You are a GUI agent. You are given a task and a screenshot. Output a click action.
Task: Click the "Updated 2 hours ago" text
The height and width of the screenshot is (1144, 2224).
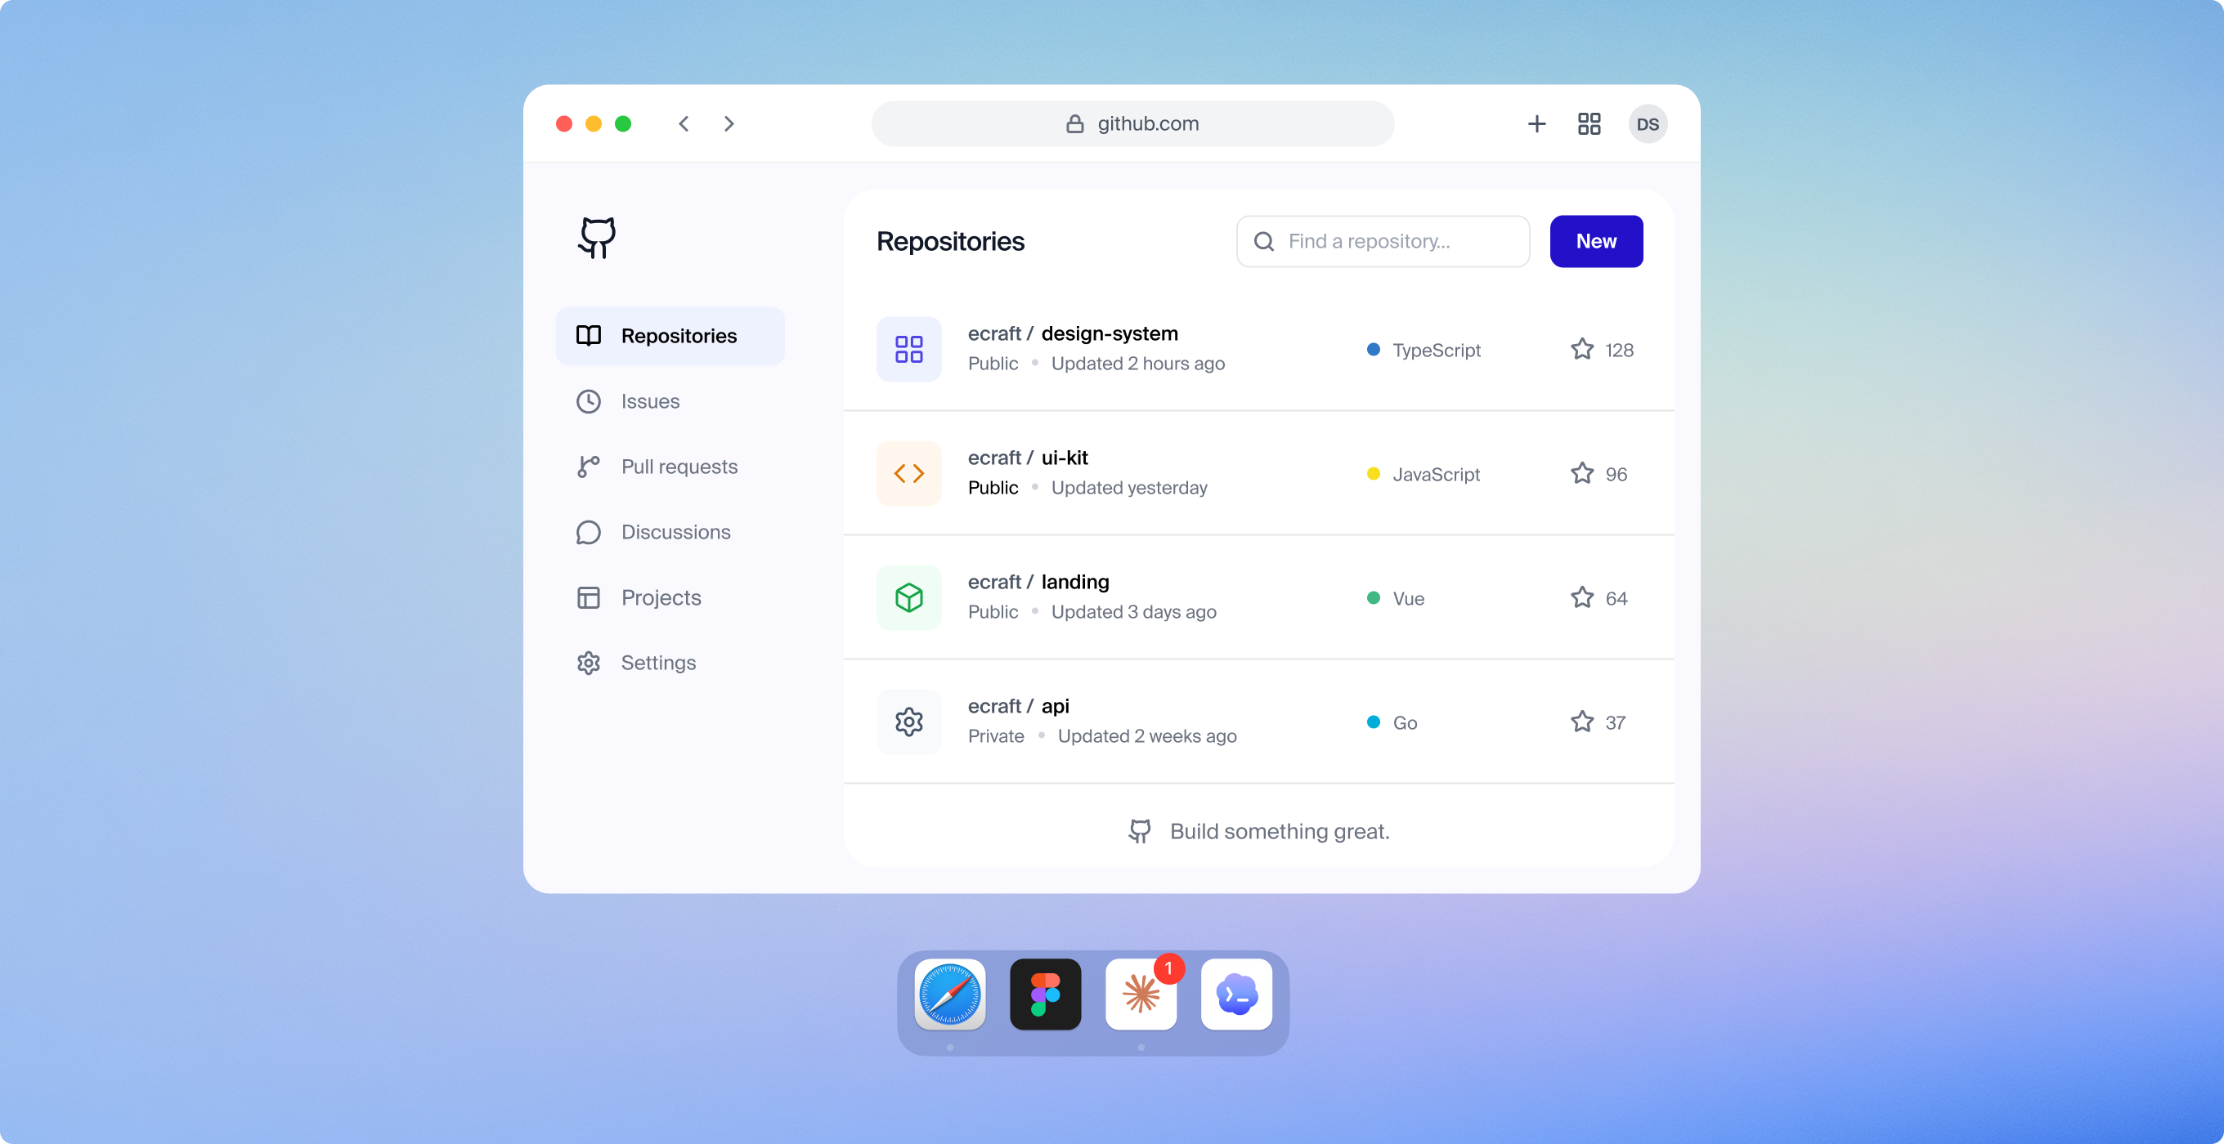pos(1138,364)
